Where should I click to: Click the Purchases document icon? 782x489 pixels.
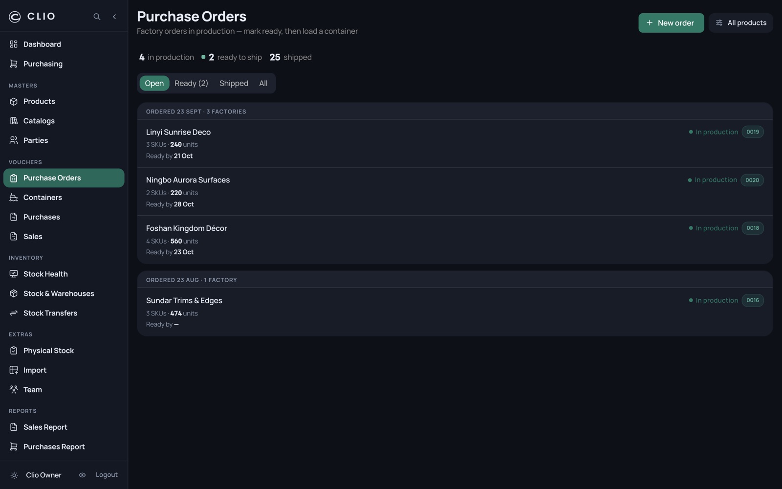click(14, 217)
